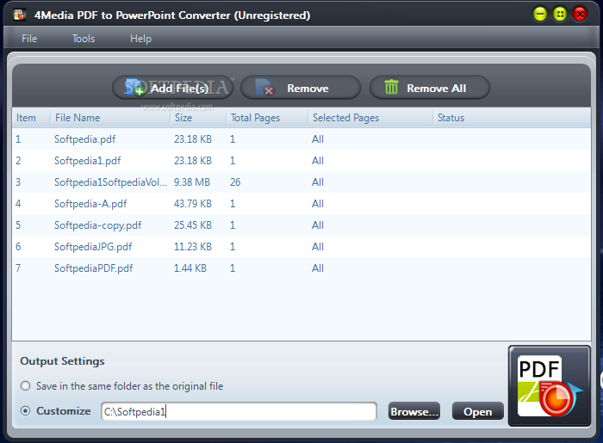Click the Convert PDF to PowerPoint icon
Screen dimensions: 603x443
(550, 386)
